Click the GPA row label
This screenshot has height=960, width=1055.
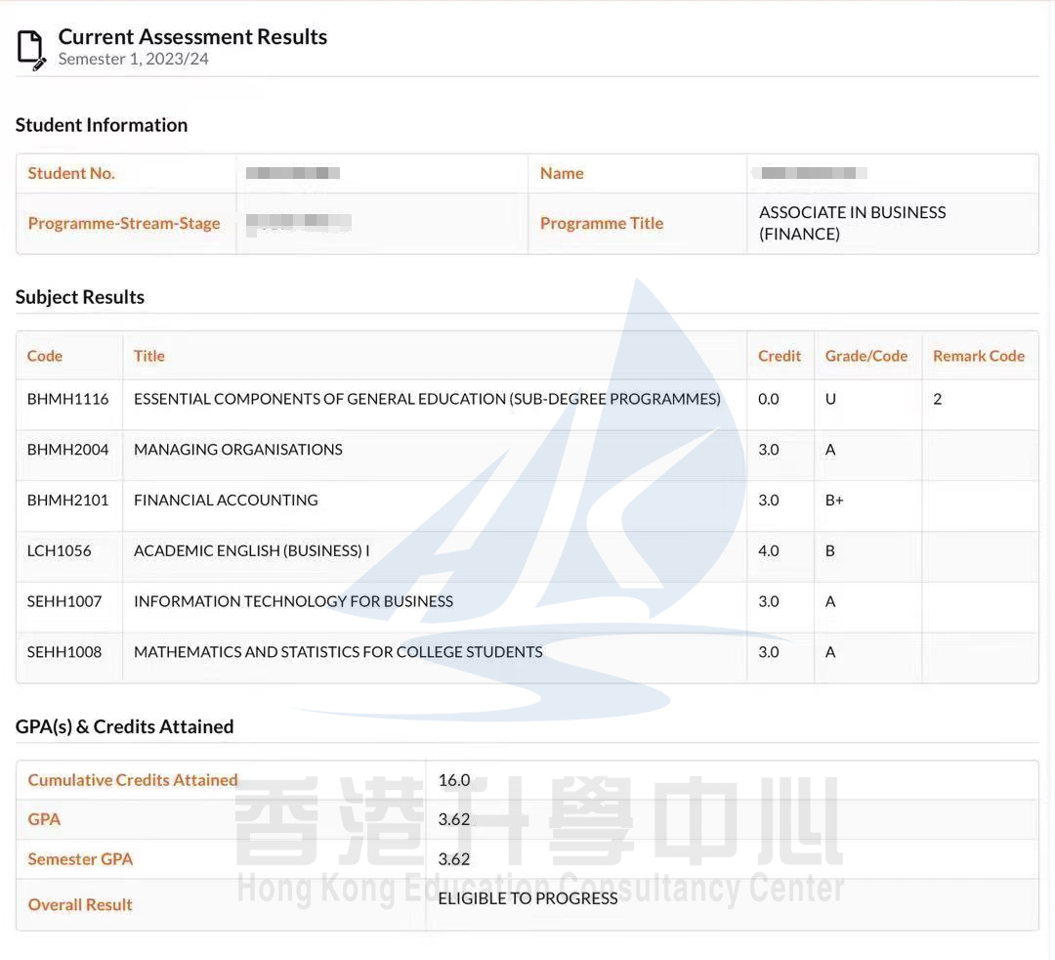(x=44, y=819)
